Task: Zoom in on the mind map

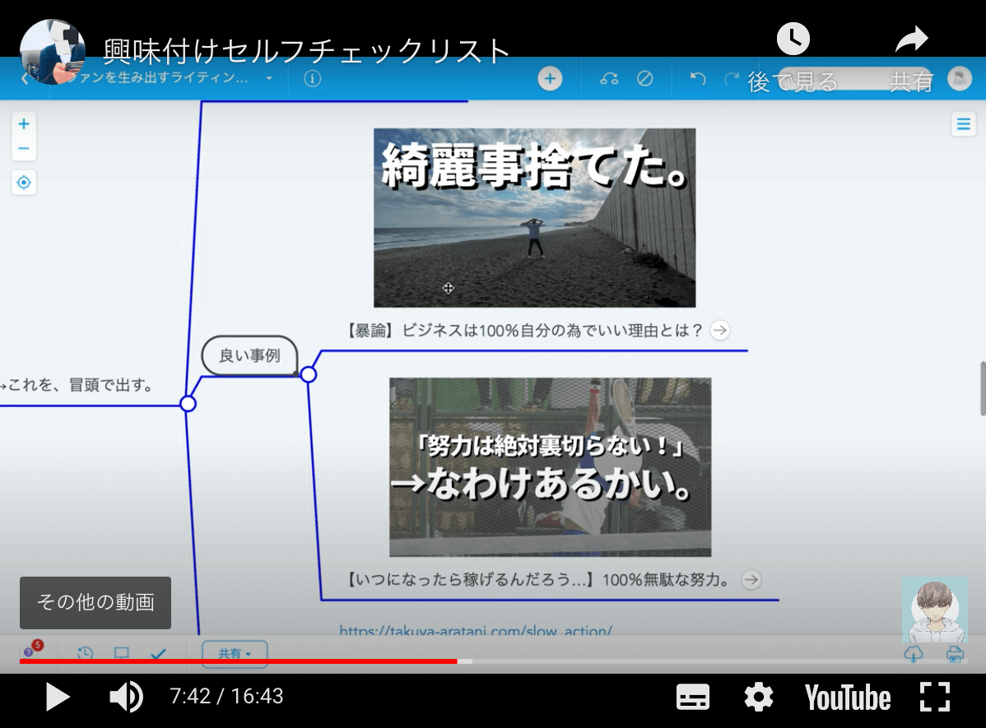Action: 24,124
